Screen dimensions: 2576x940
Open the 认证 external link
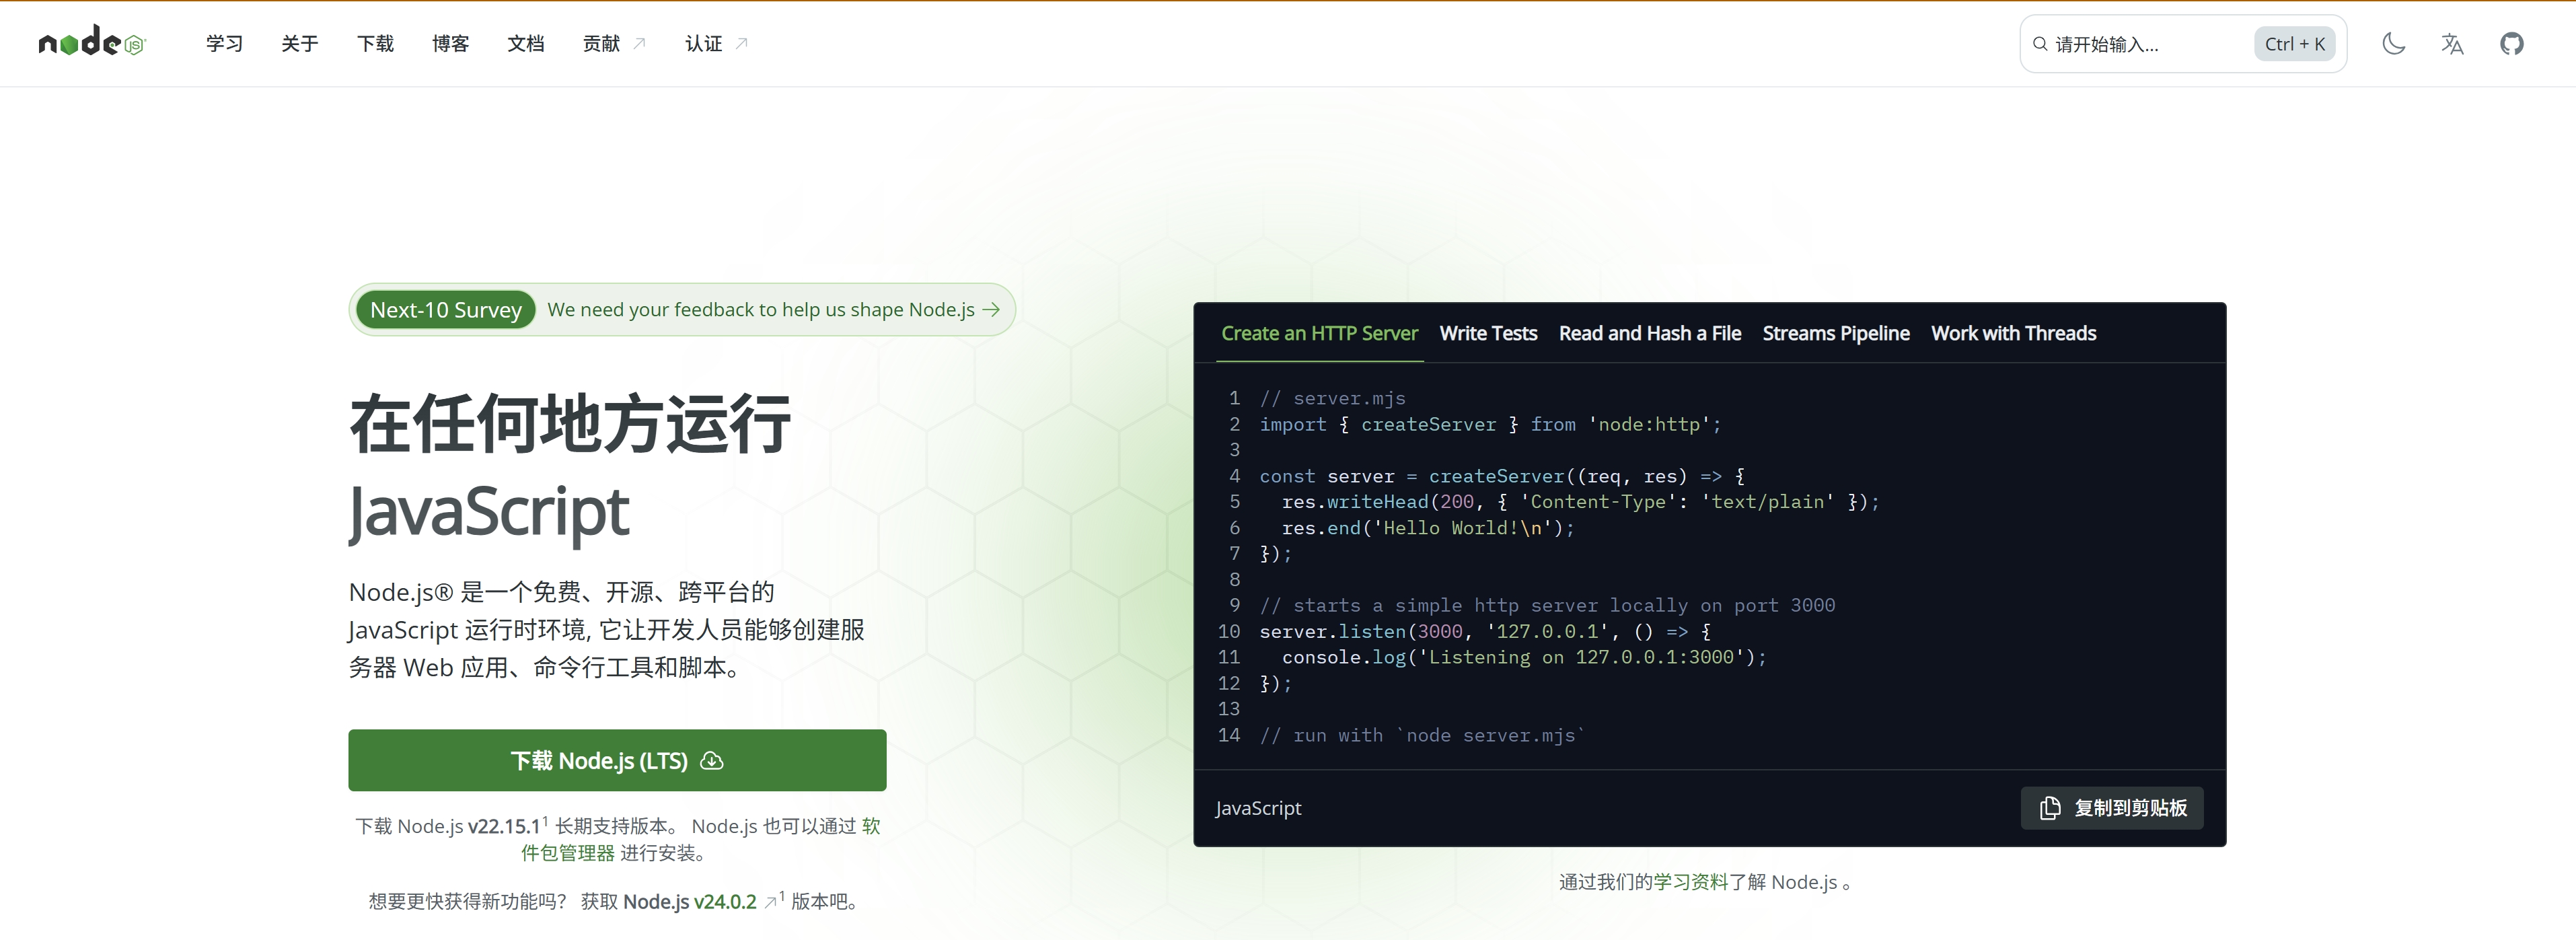click(x=716, y=43)
